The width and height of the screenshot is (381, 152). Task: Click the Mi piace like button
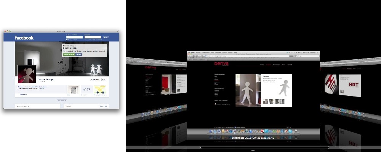click(95, 79)
